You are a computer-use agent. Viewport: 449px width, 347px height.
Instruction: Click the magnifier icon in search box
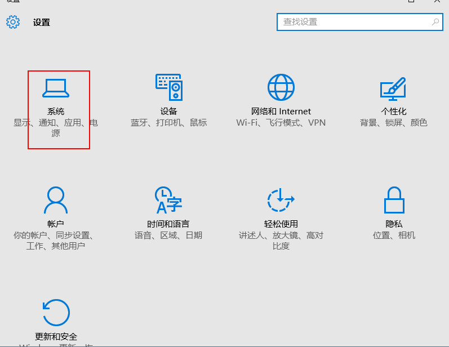click(435, 22)
